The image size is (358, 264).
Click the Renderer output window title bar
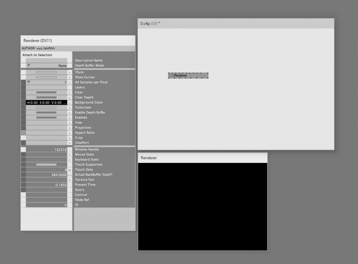(x=202, y=157)
